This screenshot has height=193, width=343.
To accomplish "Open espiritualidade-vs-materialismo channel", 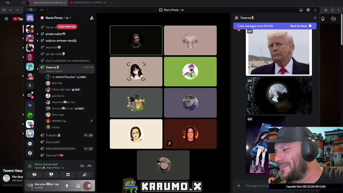I will pyautogui.click(x=67, y=61).
